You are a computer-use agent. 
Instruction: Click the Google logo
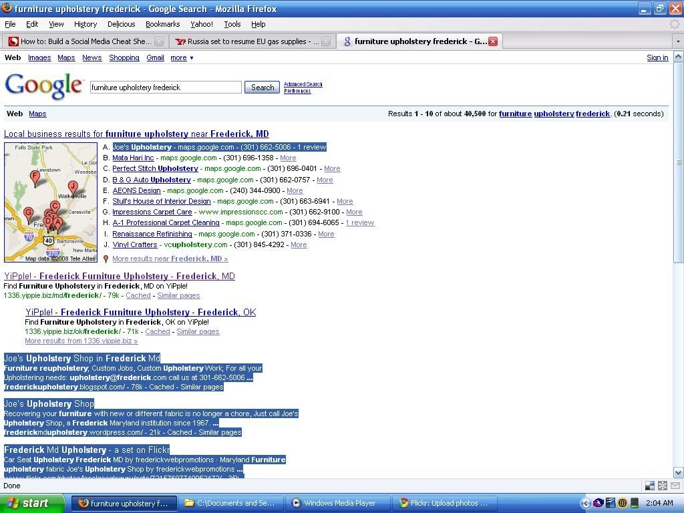click(x=43, y=85)
